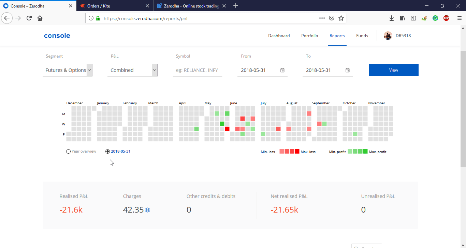The image size is (466, 248).
Task: Open the DR5318 user account menu
Action: tap(397, 36)
